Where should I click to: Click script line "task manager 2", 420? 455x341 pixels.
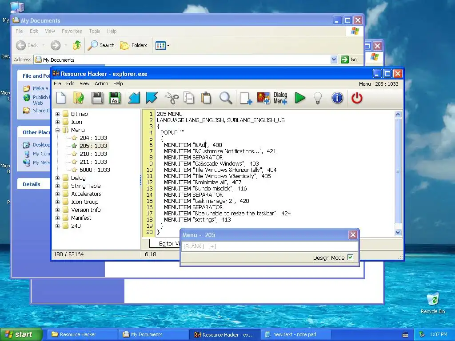tap(206, 201)
